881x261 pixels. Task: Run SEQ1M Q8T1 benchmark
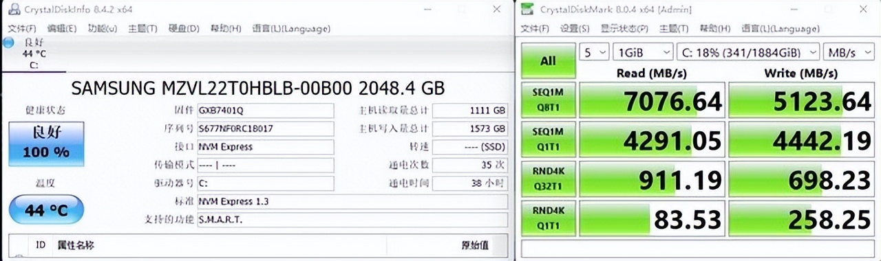[549, 101]
